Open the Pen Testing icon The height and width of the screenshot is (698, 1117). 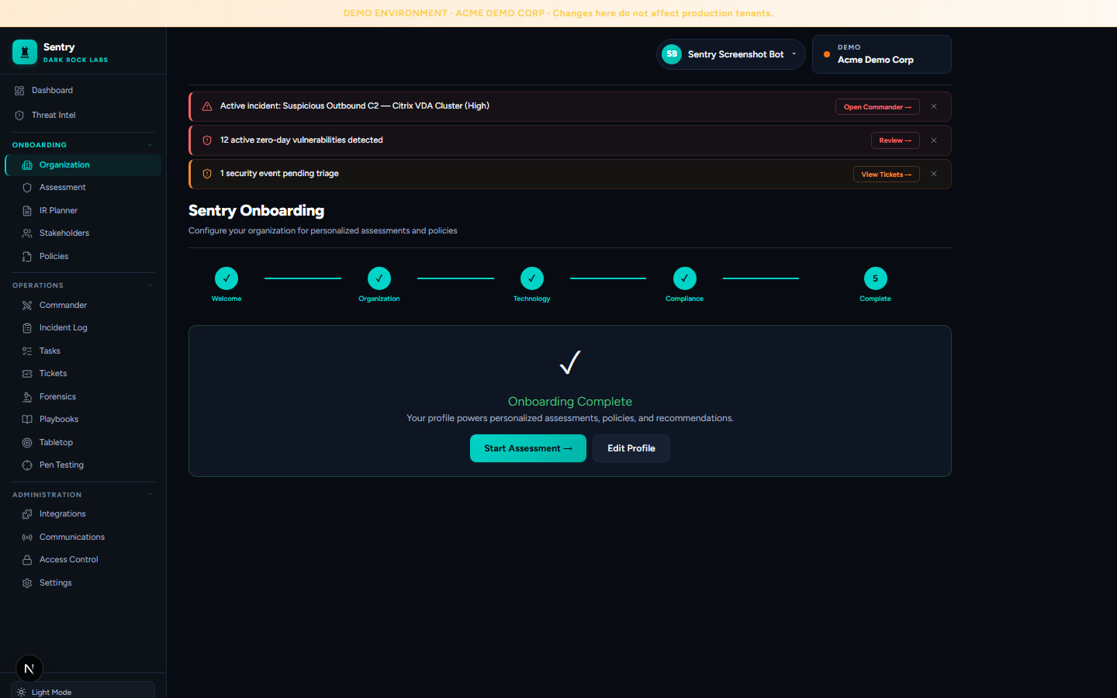[x=27, y=465]
